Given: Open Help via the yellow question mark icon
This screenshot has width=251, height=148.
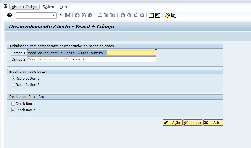Looking at the screenshot, I should (167, 15).
